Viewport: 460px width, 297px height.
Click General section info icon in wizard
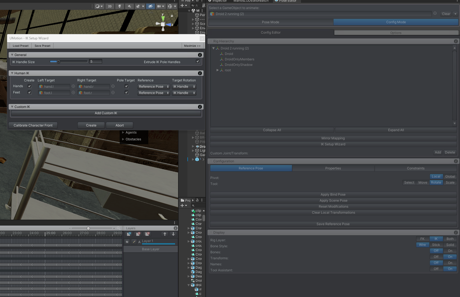tap(200, 55)
